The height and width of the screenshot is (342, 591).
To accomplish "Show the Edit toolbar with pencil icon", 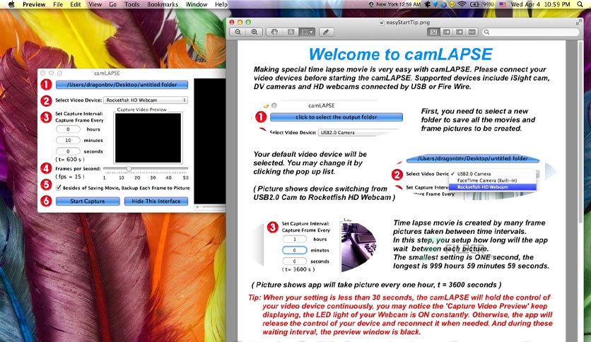I will 326,32.
